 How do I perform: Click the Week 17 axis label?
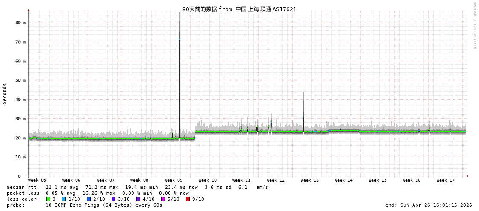[445, 180]
